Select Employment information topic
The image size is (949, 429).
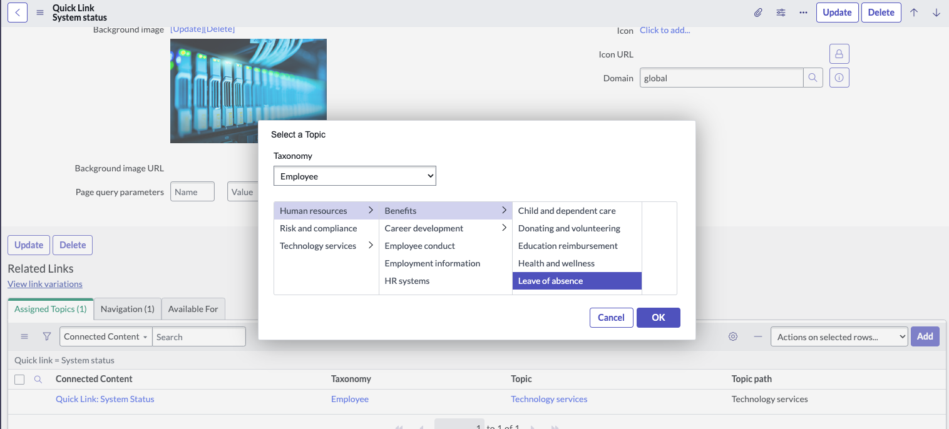pos(446,263)
